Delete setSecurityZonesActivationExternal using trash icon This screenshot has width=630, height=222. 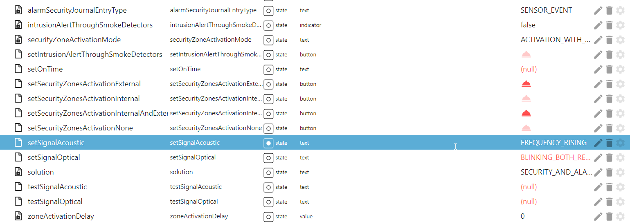(609, 84)
